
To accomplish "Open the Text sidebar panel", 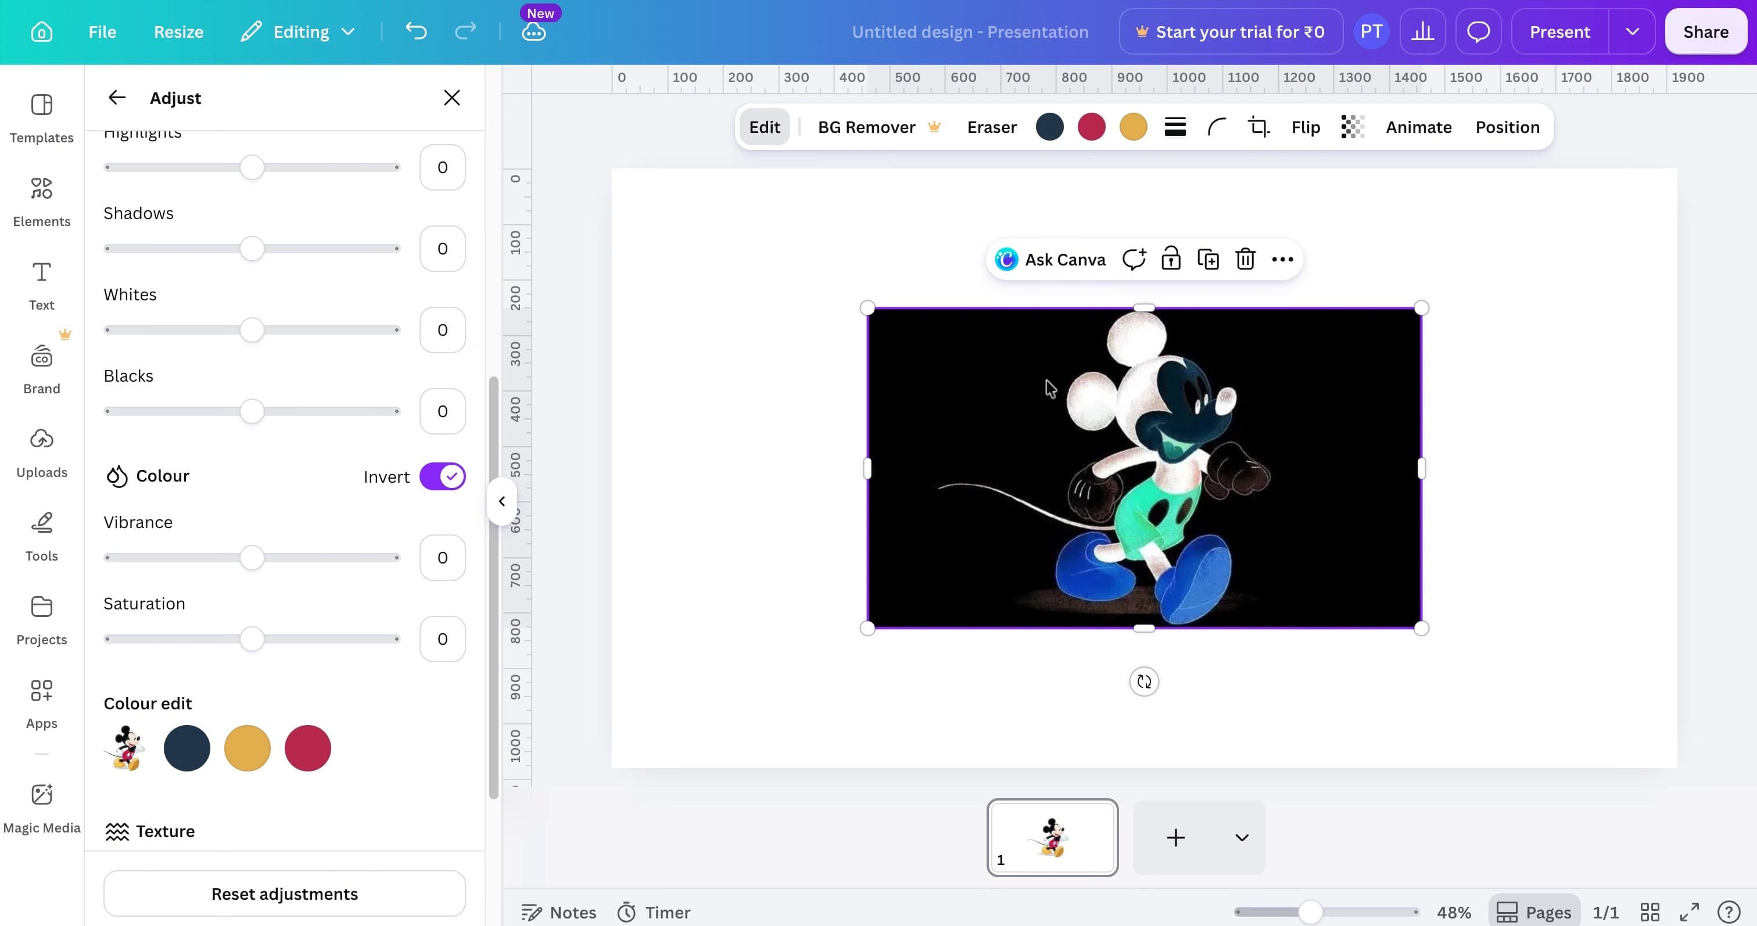I will tap(42, 286).
